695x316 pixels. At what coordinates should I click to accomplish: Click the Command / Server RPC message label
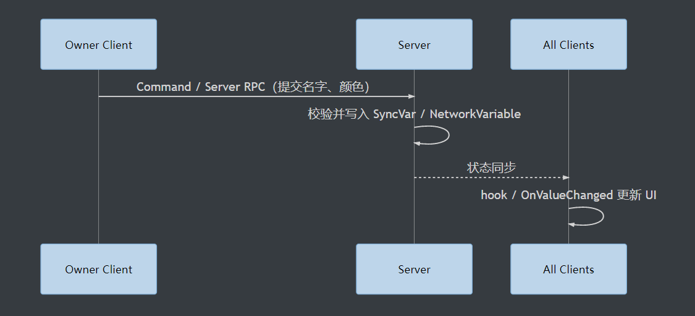[253, 87]
